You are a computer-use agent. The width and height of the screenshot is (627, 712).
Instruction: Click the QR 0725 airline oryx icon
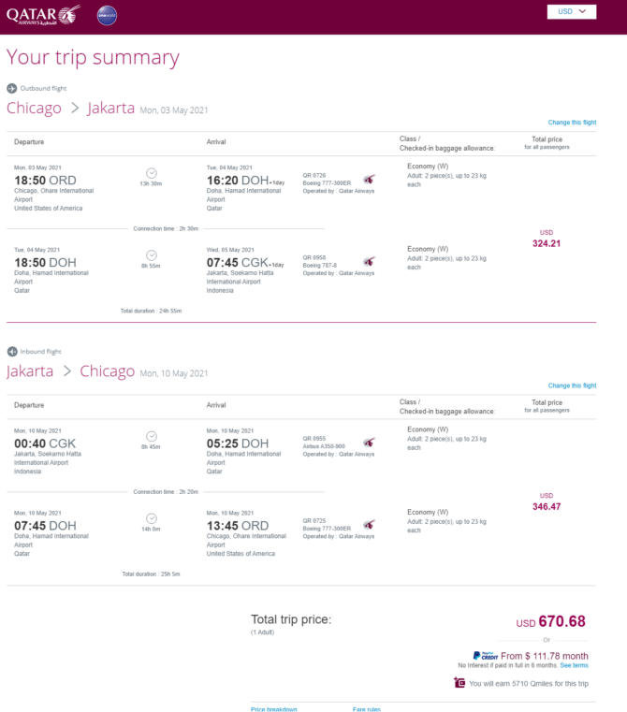[370, 525]
